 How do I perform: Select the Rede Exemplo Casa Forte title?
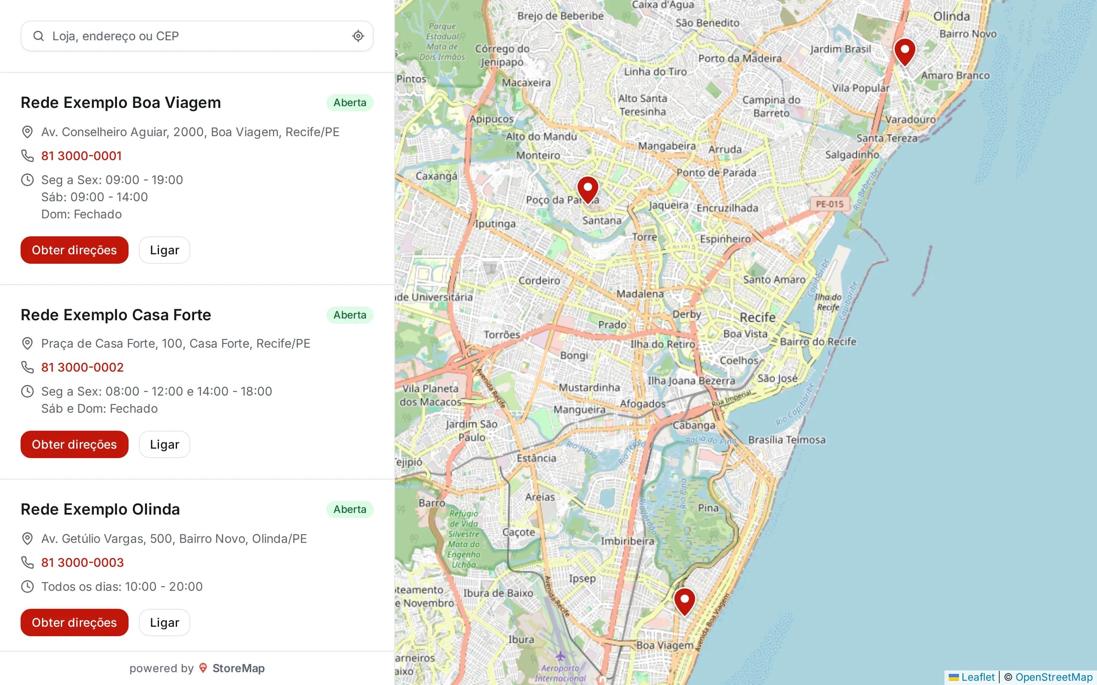coord(116,315)
